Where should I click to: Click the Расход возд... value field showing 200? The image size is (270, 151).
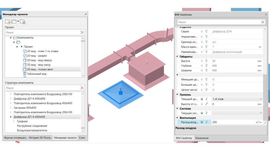pyautogui.click(x=232, y=122)
